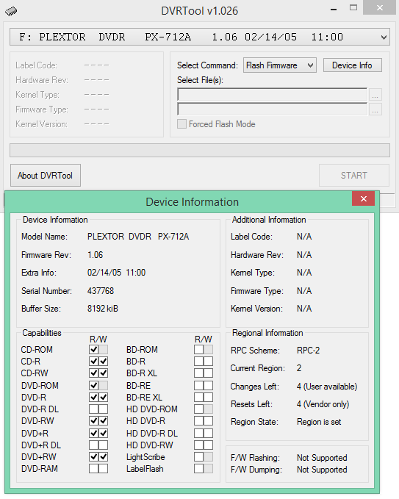Image resolution: width=399 pixels, height=499 pixels.
Task: Browse for the second firmware file
Action: [375, 110]
